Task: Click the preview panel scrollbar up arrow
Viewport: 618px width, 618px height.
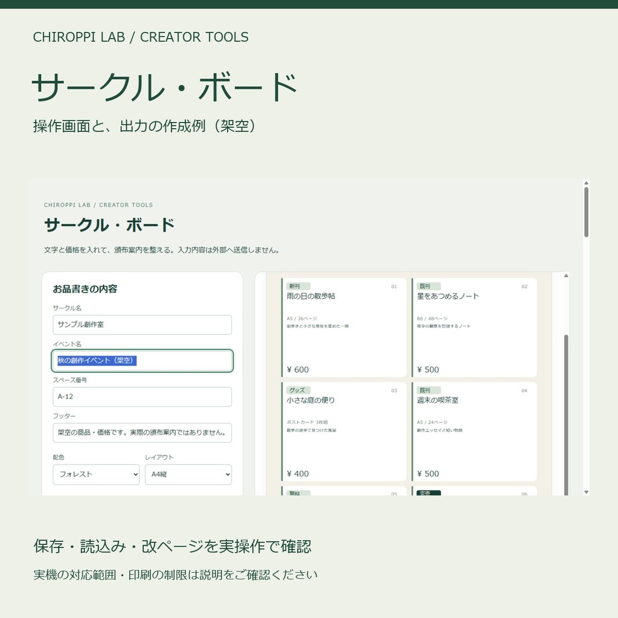Action: [566, 275]
